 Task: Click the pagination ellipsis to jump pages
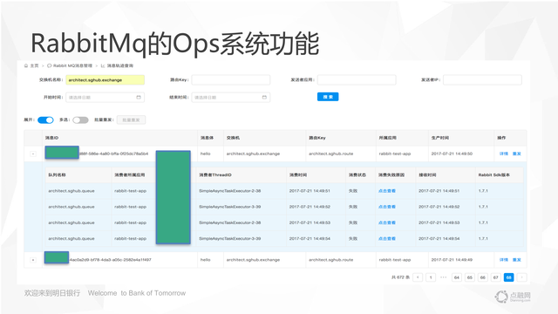click(444, 277)
